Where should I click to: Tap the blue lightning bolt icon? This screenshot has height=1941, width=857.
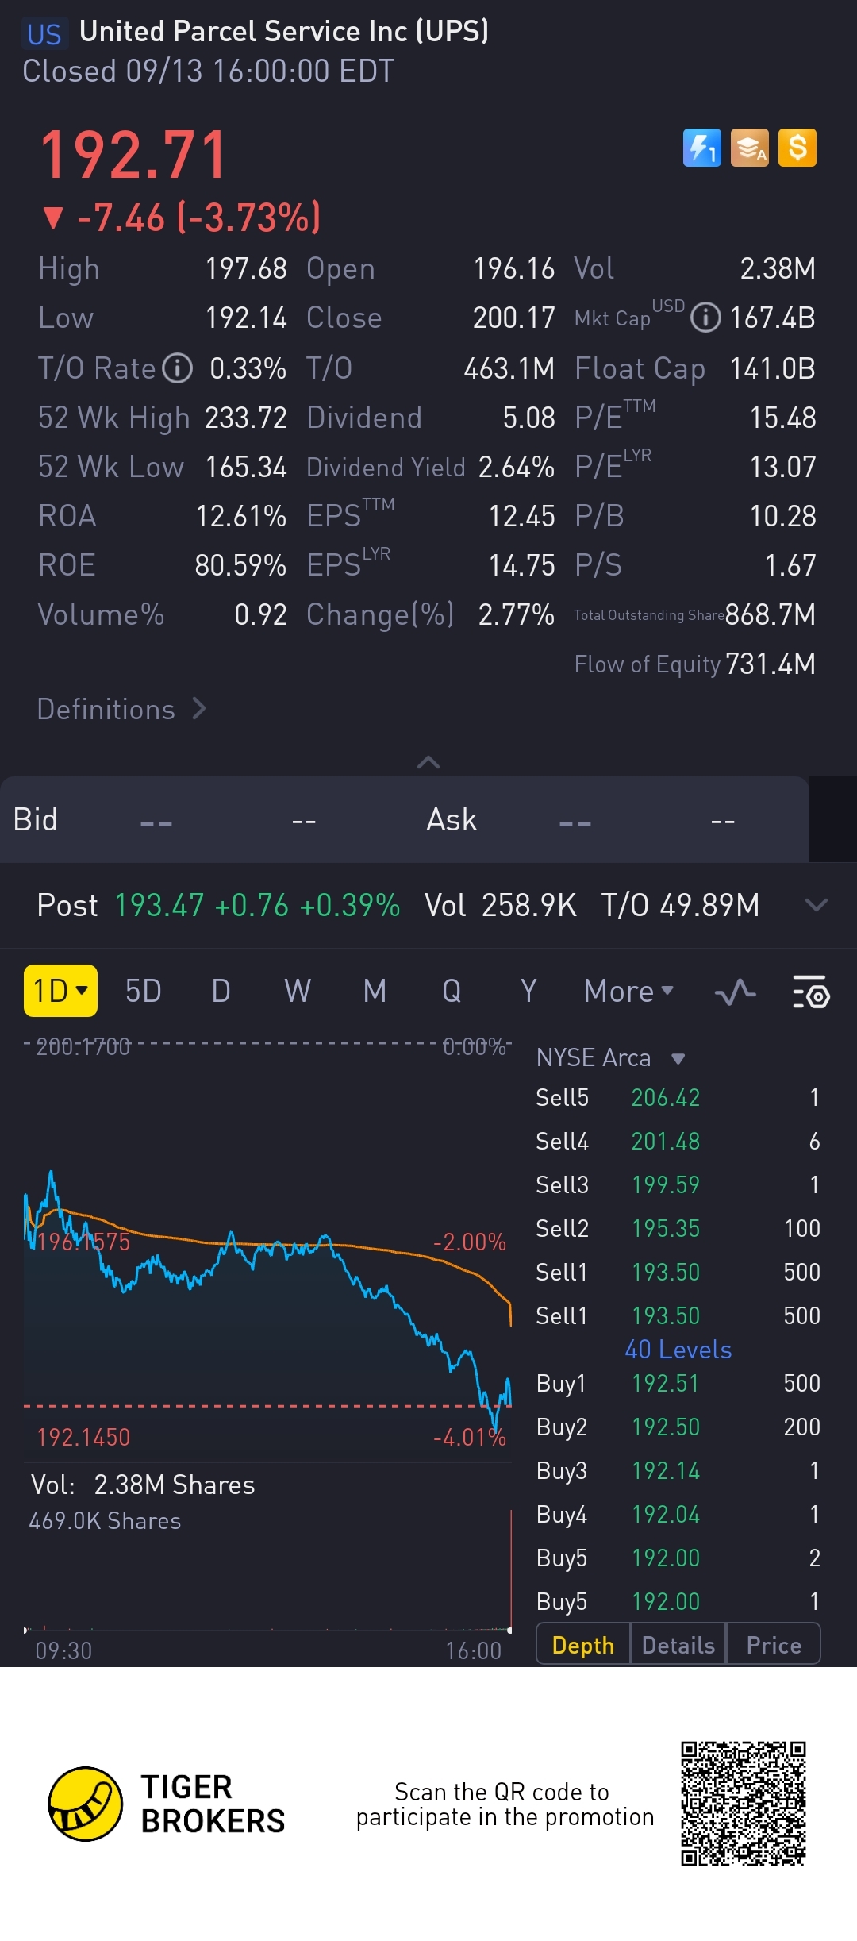pos(701,148)
